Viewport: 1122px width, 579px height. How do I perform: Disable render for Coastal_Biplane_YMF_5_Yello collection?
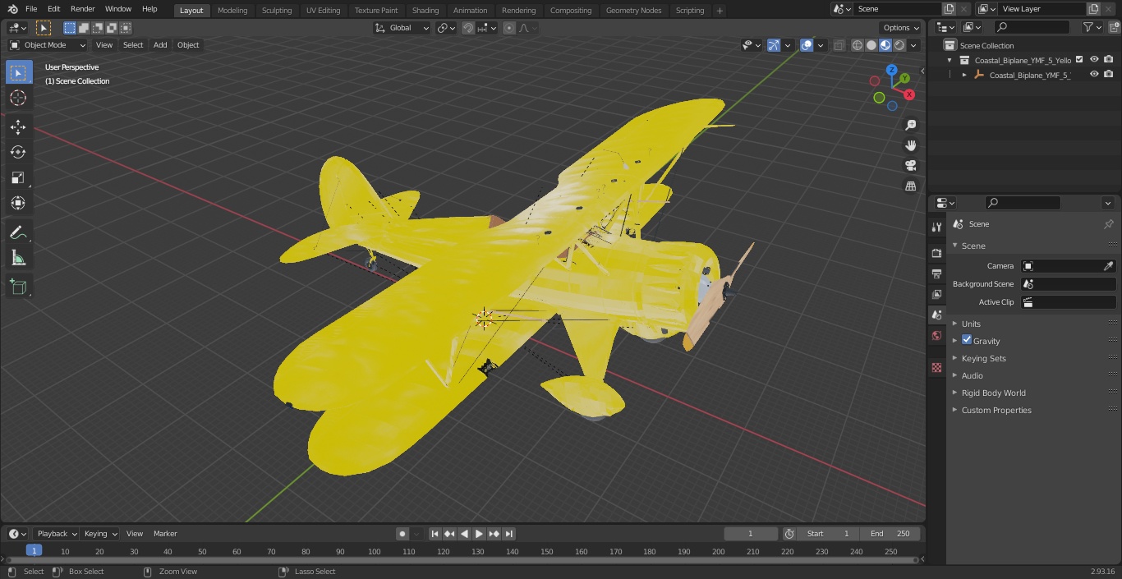click(1108, 59)
